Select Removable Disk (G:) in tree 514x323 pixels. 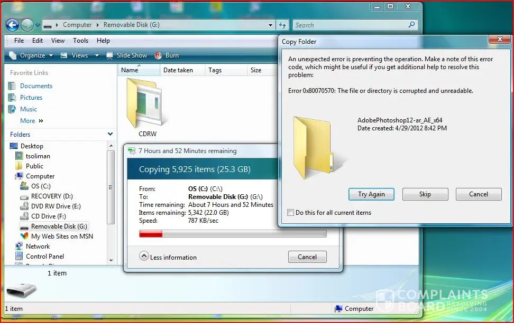coord(59,226)
